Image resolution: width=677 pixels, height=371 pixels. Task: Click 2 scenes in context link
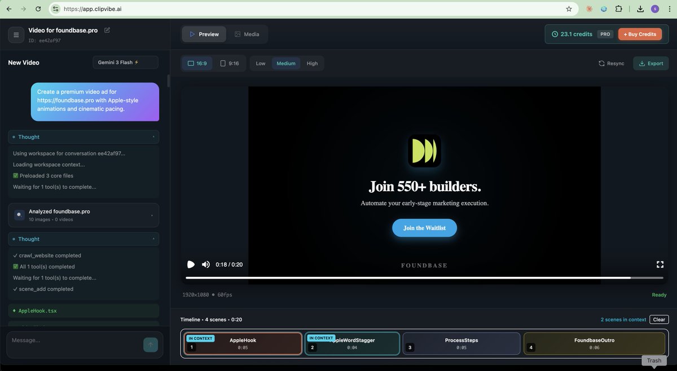pyautogui.click(x=623, y=320)
